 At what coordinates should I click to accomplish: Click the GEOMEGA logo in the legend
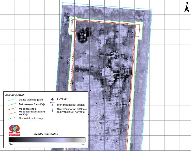coord(14,130)
